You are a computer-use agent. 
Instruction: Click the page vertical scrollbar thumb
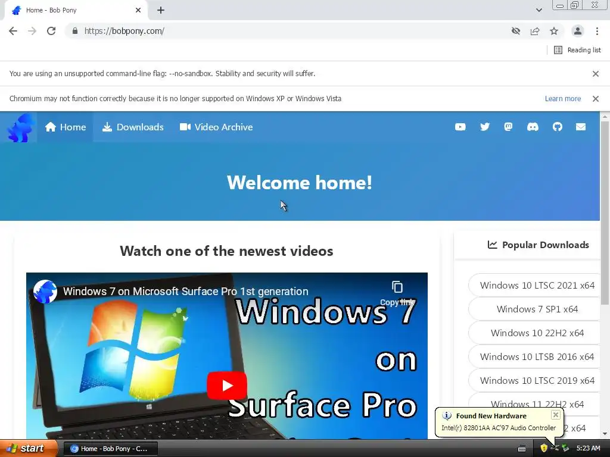(x=605, y=212)
